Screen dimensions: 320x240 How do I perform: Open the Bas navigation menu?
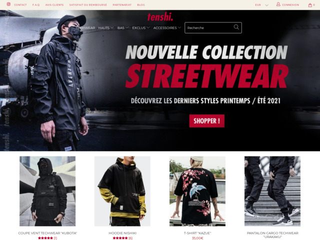point(122,28)
